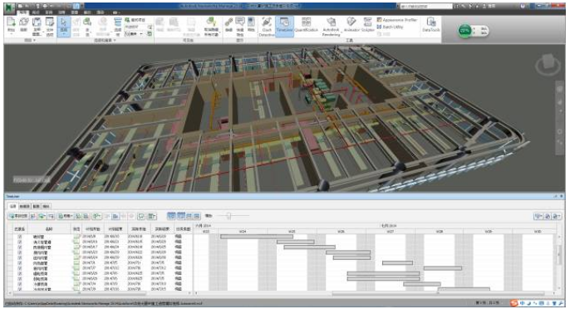
Task: Toggle the TimeLiner ribbon tool
Action: (x=284, y=26)
